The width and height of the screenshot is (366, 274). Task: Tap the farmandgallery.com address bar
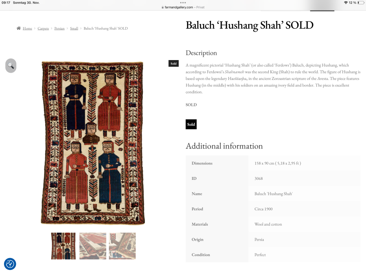click(183, 7)
